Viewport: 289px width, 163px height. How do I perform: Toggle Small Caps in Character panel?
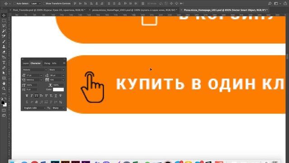pos(41,96)
